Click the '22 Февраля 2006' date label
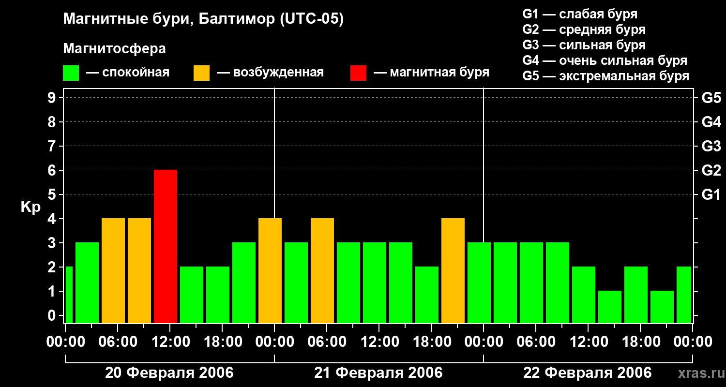726x387 pixels. coord(588,373)
